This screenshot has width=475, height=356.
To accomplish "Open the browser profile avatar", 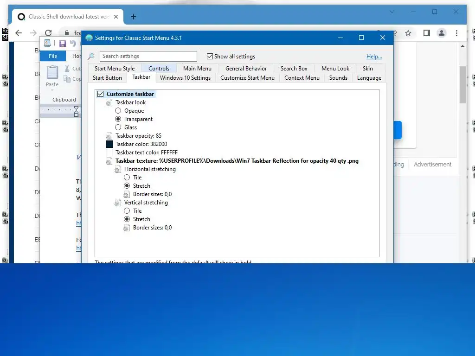I will click(x=442, y=33).
